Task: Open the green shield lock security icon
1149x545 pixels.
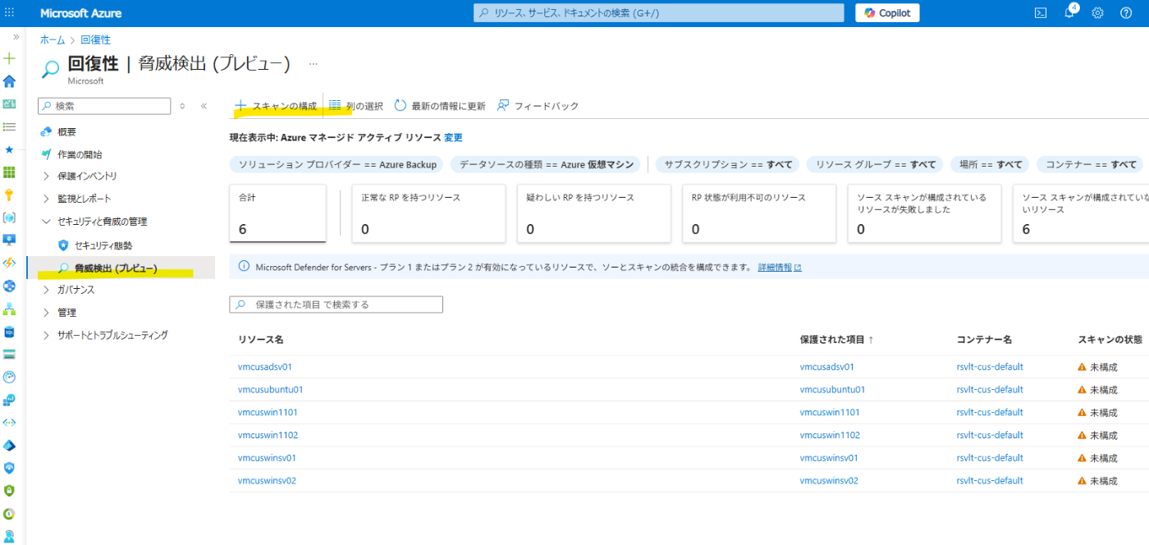Action: [x=10, y=491]
